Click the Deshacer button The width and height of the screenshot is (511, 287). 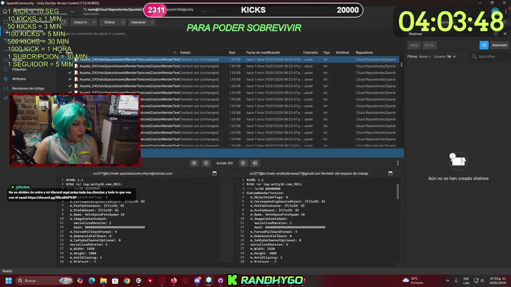pos(139,22)
